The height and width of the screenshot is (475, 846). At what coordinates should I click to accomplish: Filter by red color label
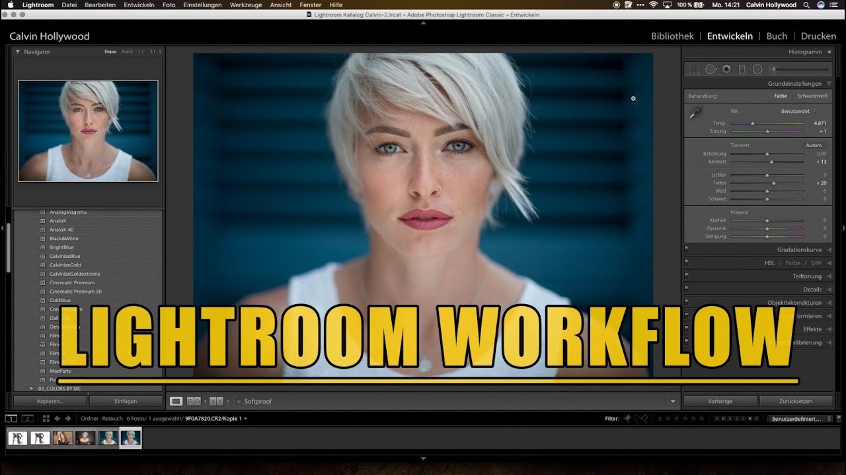[716, 418]
